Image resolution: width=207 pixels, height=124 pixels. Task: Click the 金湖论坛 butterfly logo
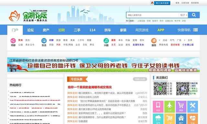click(28, 16)
